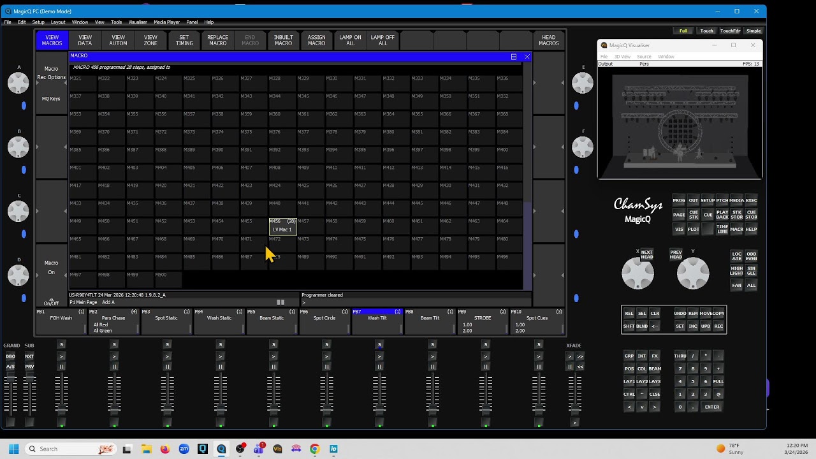Click VIEW MACROS soft button

[x=52, y=40]
